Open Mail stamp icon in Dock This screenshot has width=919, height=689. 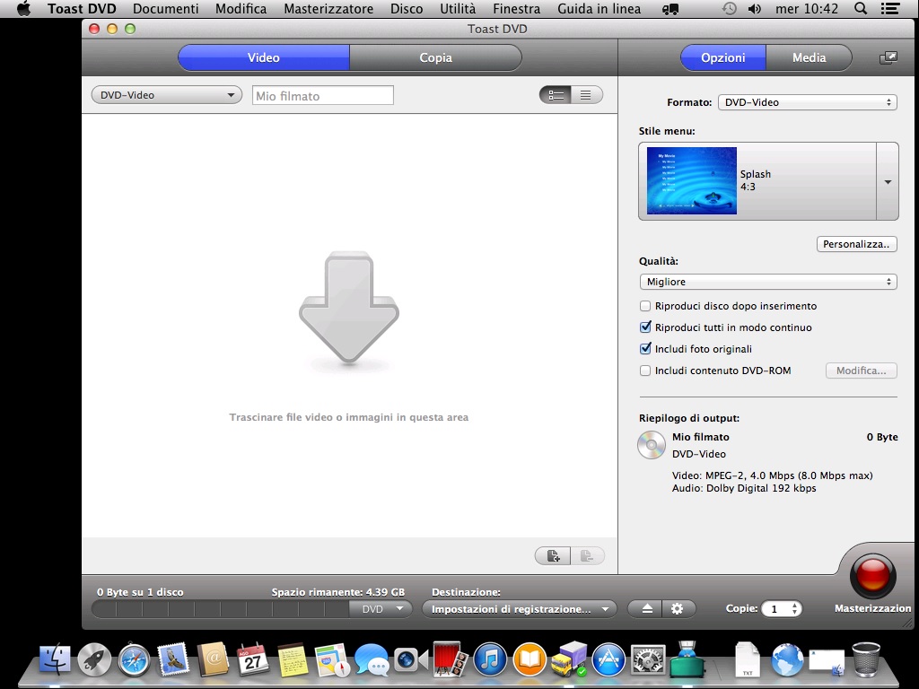(x=173, y=659)
